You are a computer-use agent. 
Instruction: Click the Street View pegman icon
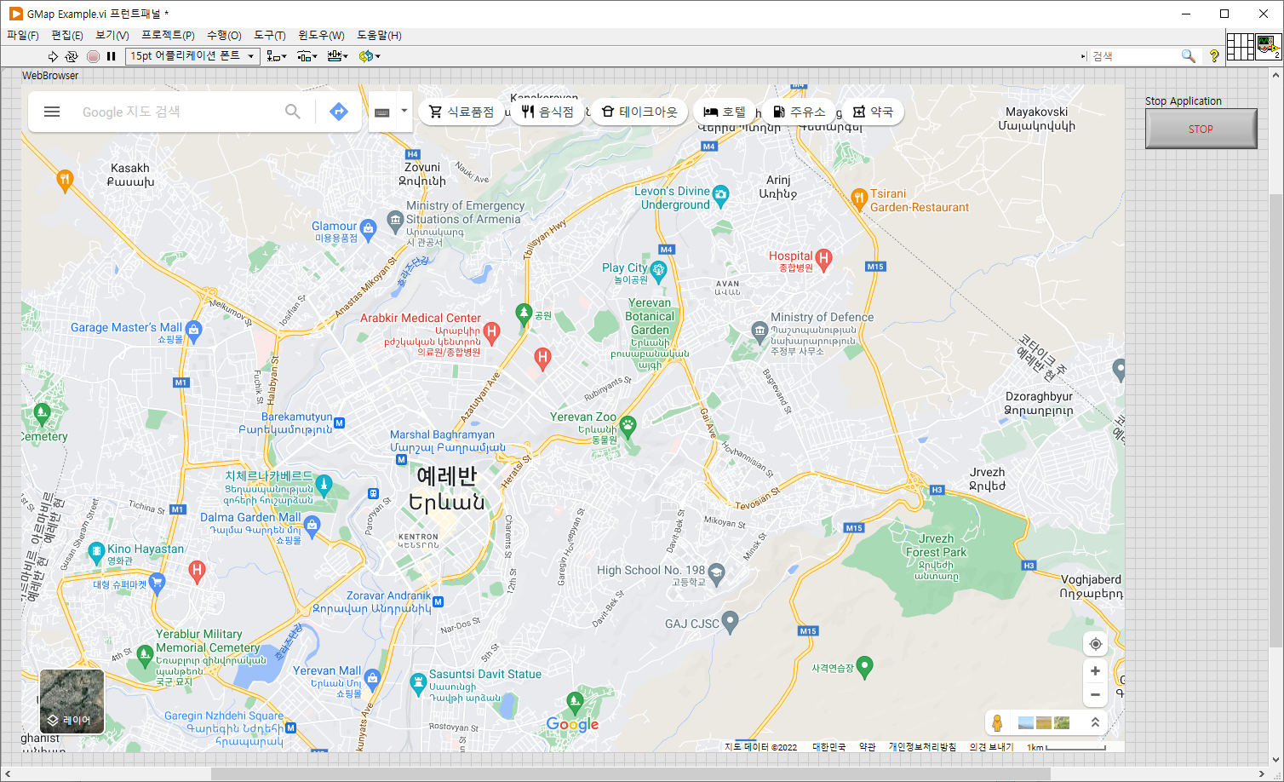(x=997, y=722)
